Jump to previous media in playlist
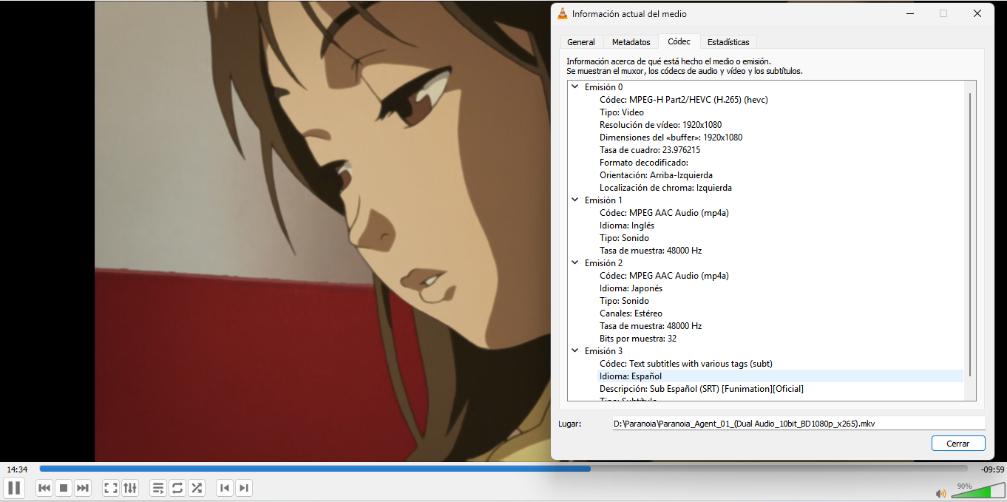This screenshot has width=1007, height=502. click(x=44, y=488)
